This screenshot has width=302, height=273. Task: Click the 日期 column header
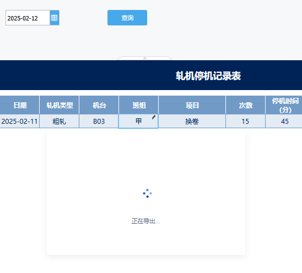tap(20, 105)
